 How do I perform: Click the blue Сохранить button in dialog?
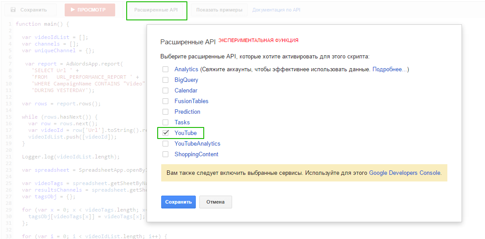(x=178, y=202)
